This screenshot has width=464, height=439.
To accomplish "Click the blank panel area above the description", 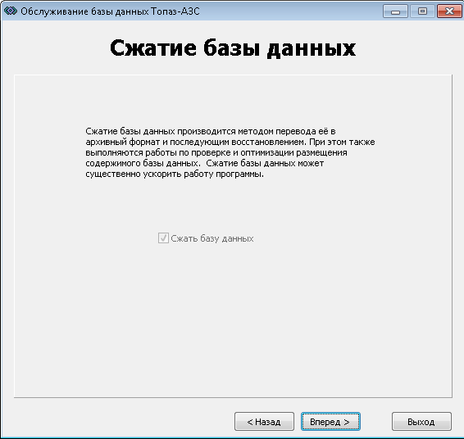I will click(x=233, y=101).
